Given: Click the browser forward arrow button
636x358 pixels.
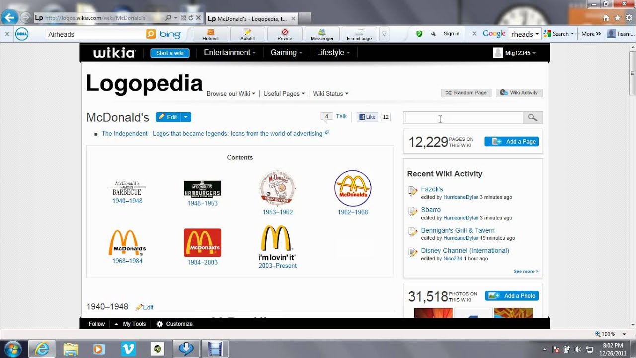Looking at the screenshot, I should (26, 18).
